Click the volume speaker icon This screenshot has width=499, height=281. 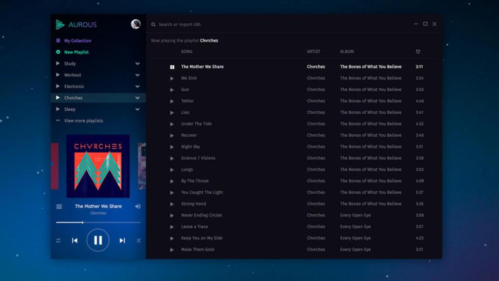(x=138, y=206)
